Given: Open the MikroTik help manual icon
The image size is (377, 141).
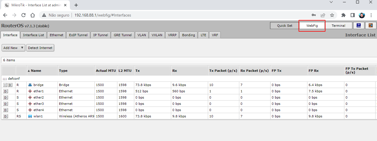Looking at the screenshot, I should click(359, 25).
